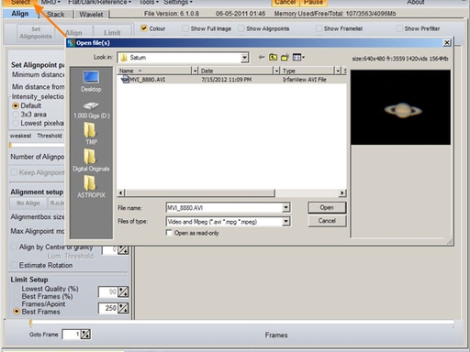Enable Estimate Rotation checkbox
This screenshot has width=470, height=352.
(x=14, y=265)
